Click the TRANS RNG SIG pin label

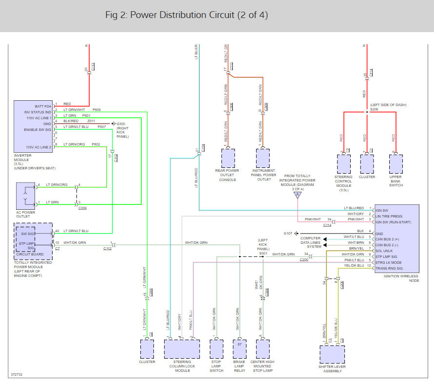point(389,268)
